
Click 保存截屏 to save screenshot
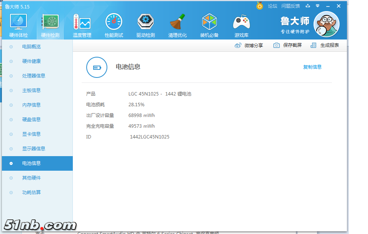click(287, 45)
